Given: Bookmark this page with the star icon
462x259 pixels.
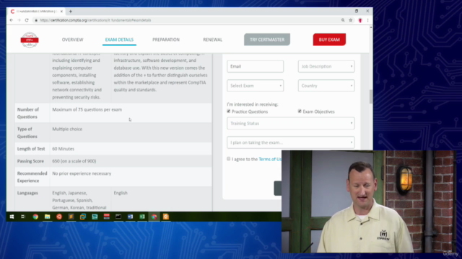Looking at the screenshot, I should coord(351,20).
